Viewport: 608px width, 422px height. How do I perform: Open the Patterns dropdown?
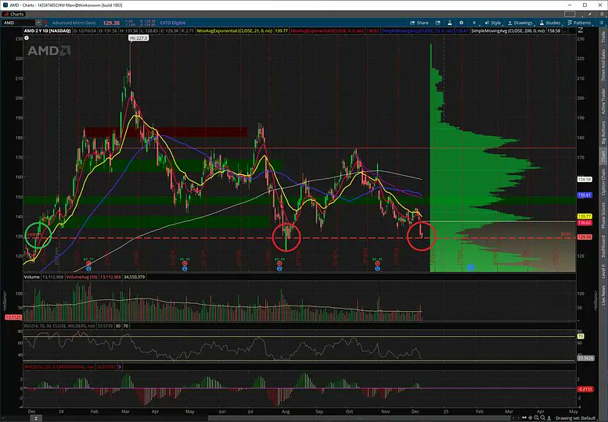pyautogui.click(x=579, y=23)
